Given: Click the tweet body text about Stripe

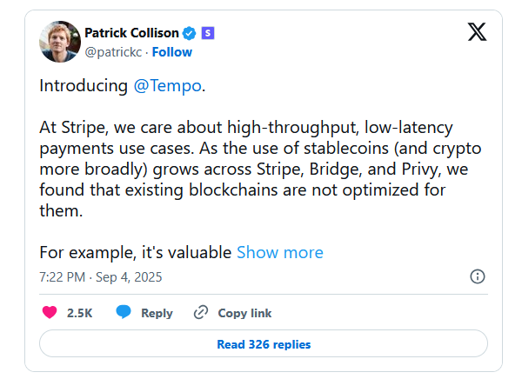Looking at the screenshot, I should [x=260, y=169].
